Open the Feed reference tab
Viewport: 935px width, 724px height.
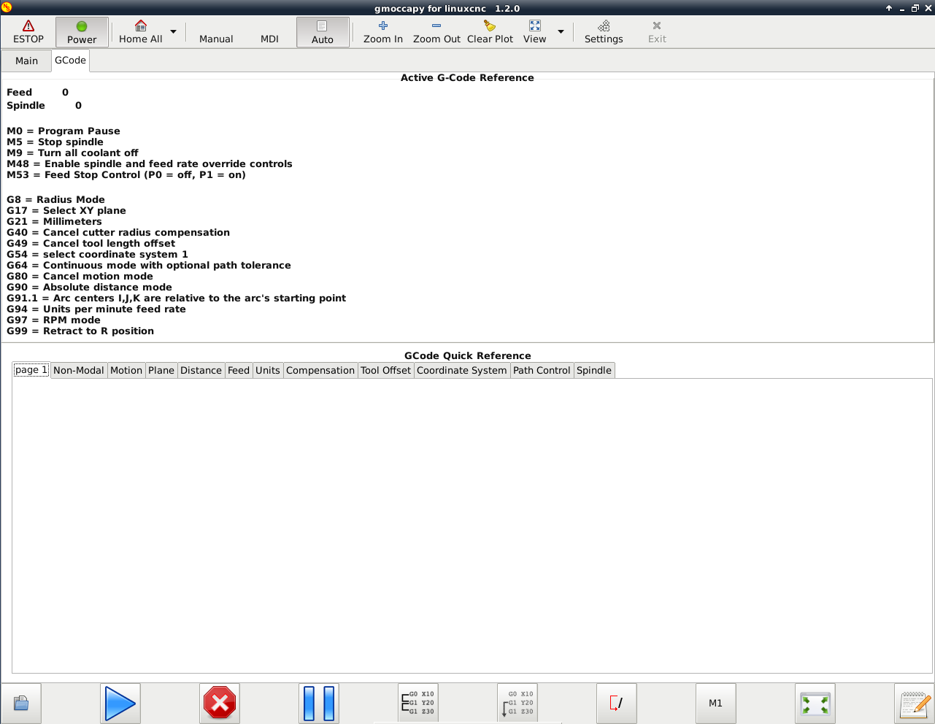click(x=239, y=371)
